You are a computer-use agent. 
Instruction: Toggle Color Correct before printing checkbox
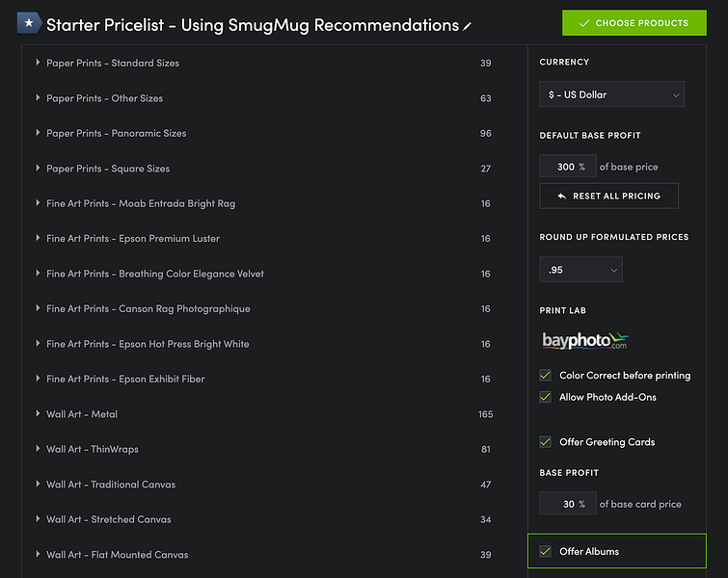tap(546, 376)
